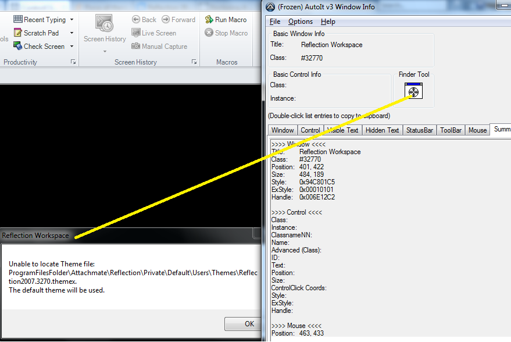511x342 pixels.
Task: Open the Screen History monitor icon
Action: (x=104, y=23)
